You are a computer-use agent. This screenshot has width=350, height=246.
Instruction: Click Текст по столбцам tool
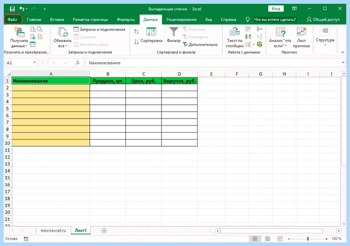click(235, 37)
